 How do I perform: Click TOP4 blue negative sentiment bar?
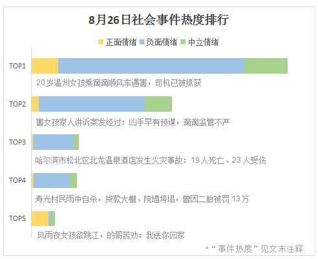coord(52,180)
